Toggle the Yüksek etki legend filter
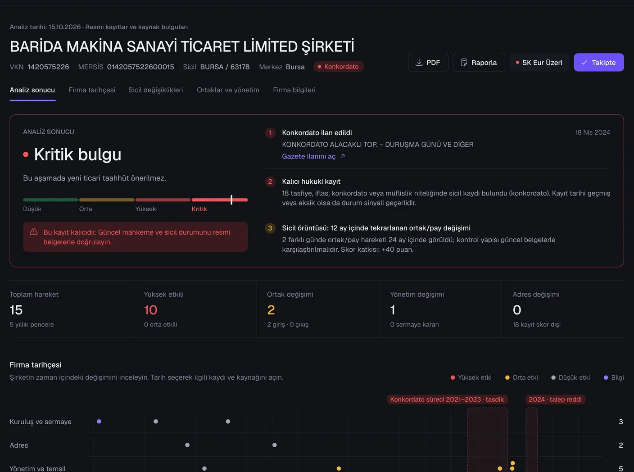Viewport: 634px width, 472px height. pos(471,377)
